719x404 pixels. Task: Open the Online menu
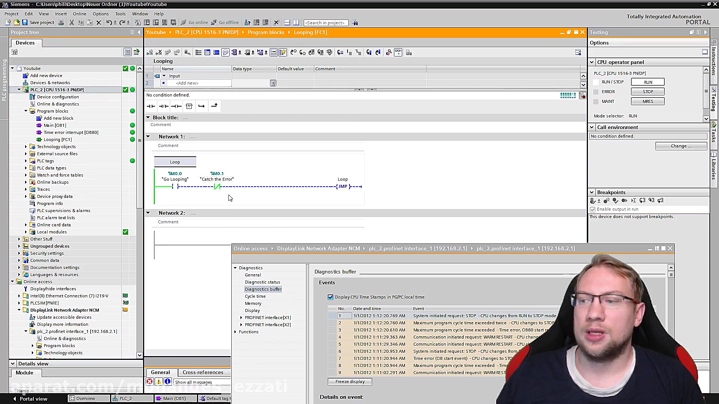[x=79, y=13]
